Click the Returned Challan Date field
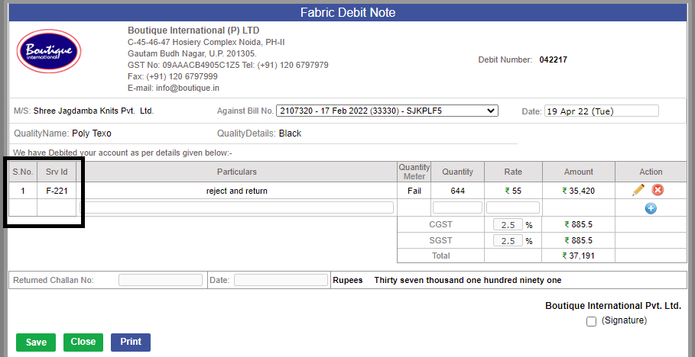Image resolution: width=695 pixels, height=357 pixels. 281,280
